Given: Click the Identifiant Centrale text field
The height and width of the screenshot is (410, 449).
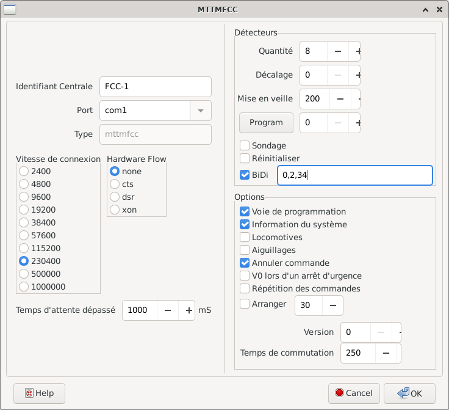Looking at the screenshot, I should click(x=155, y=87).
